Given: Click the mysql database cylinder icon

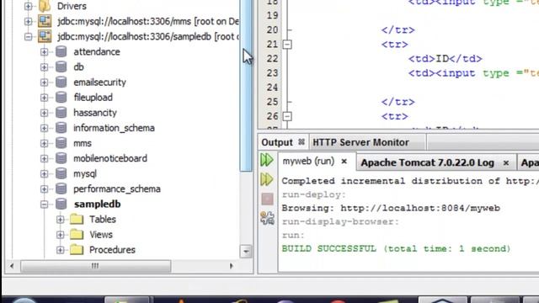Looking at the screenshot, I should coord(61,174).
